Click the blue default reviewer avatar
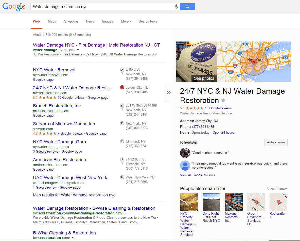This screenshot has height=241, width=300. tap(185, 166)
